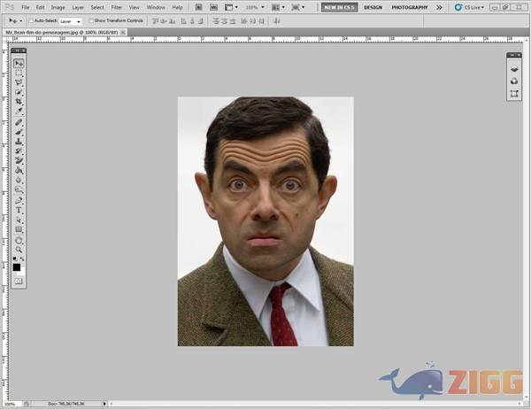This screenshot has height=409, width=531.
Task: Switch to PHOTOGRAPHY workspace
Action: point(410,7)
